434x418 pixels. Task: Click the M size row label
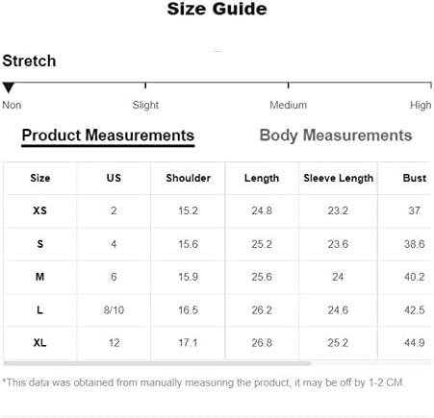click(x=39, y=277)
